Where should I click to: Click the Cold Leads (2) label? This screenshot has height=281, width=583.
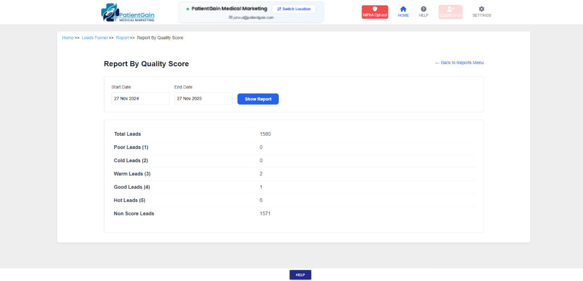pos(131,161)
